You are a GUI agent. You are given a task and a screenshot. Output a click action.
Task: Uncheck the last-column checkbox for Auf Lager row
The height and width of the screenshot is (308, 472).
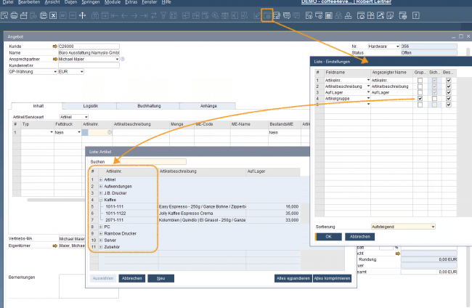(449, 92)
